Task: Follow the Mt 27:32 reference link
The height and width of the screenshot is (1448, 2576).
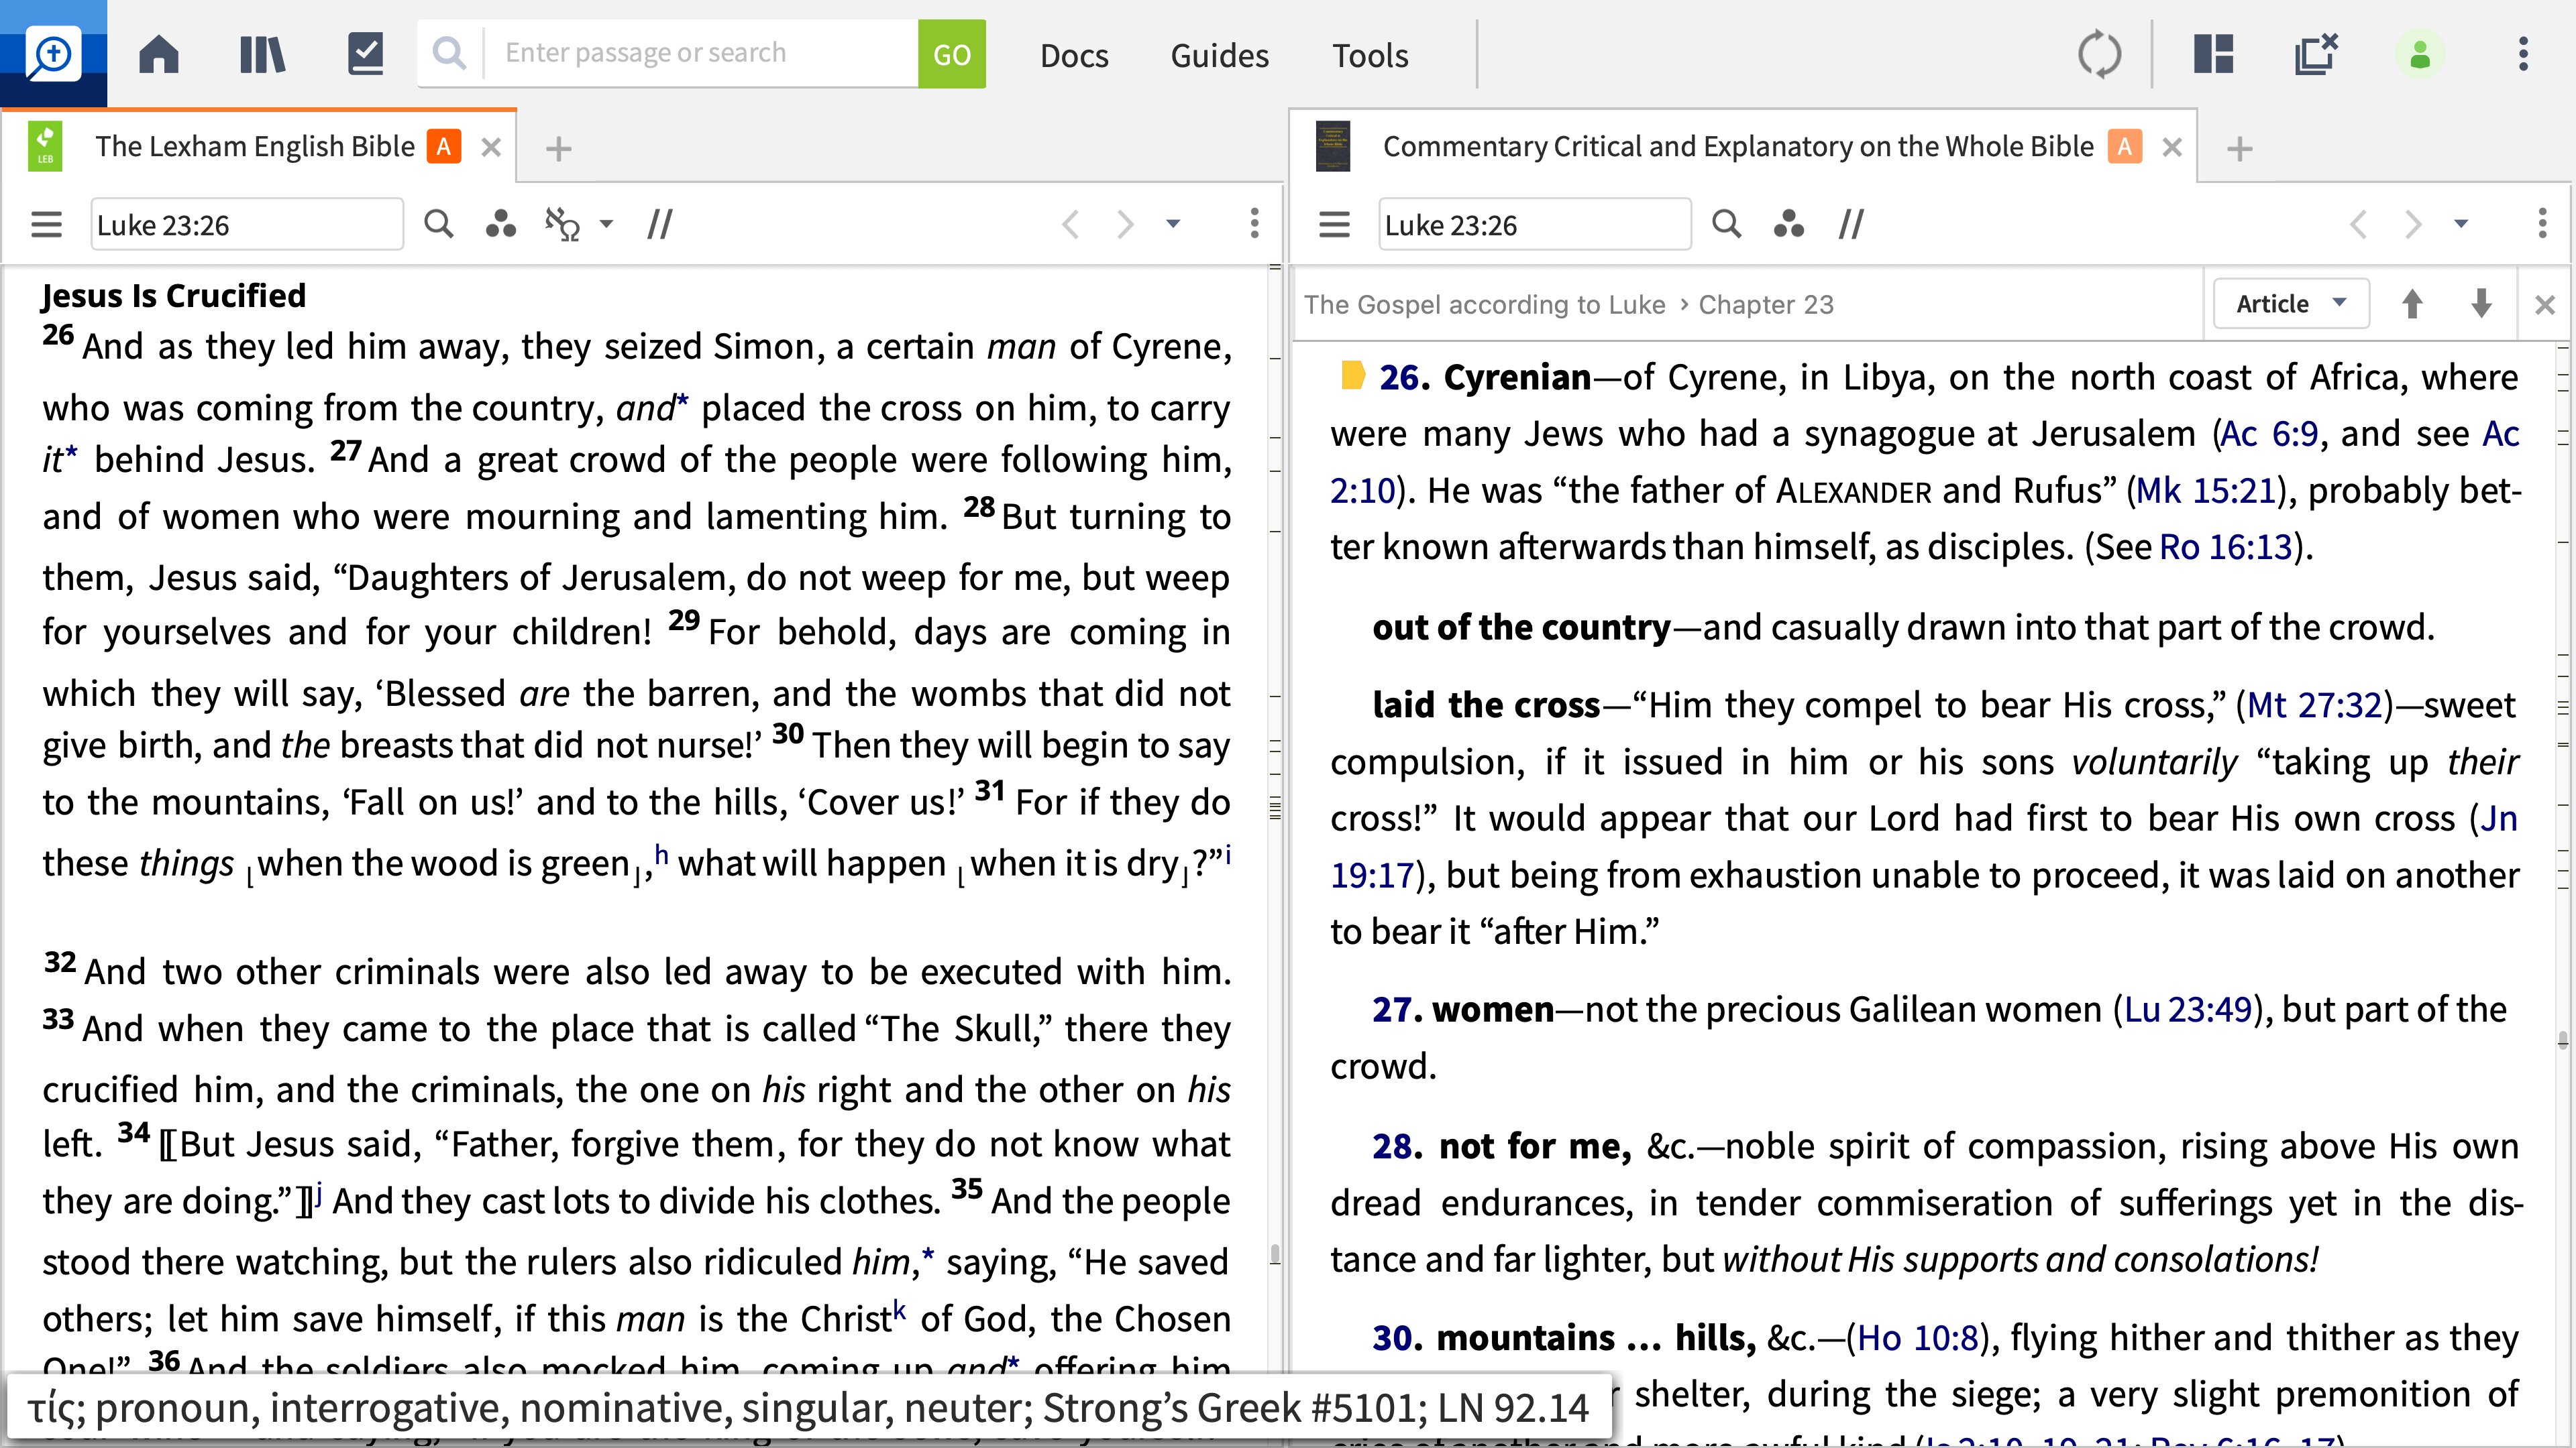Action: (2315, 705)
